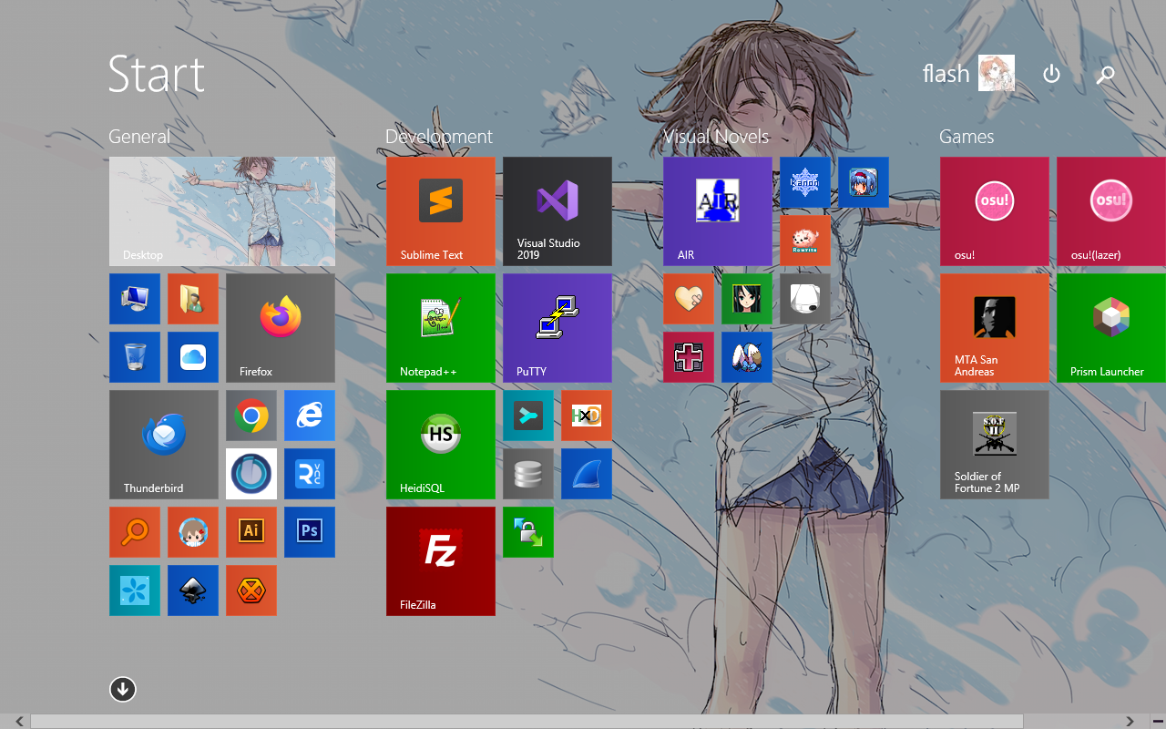
Task: Click the power options button
Action: click(x=1051, y=74)
